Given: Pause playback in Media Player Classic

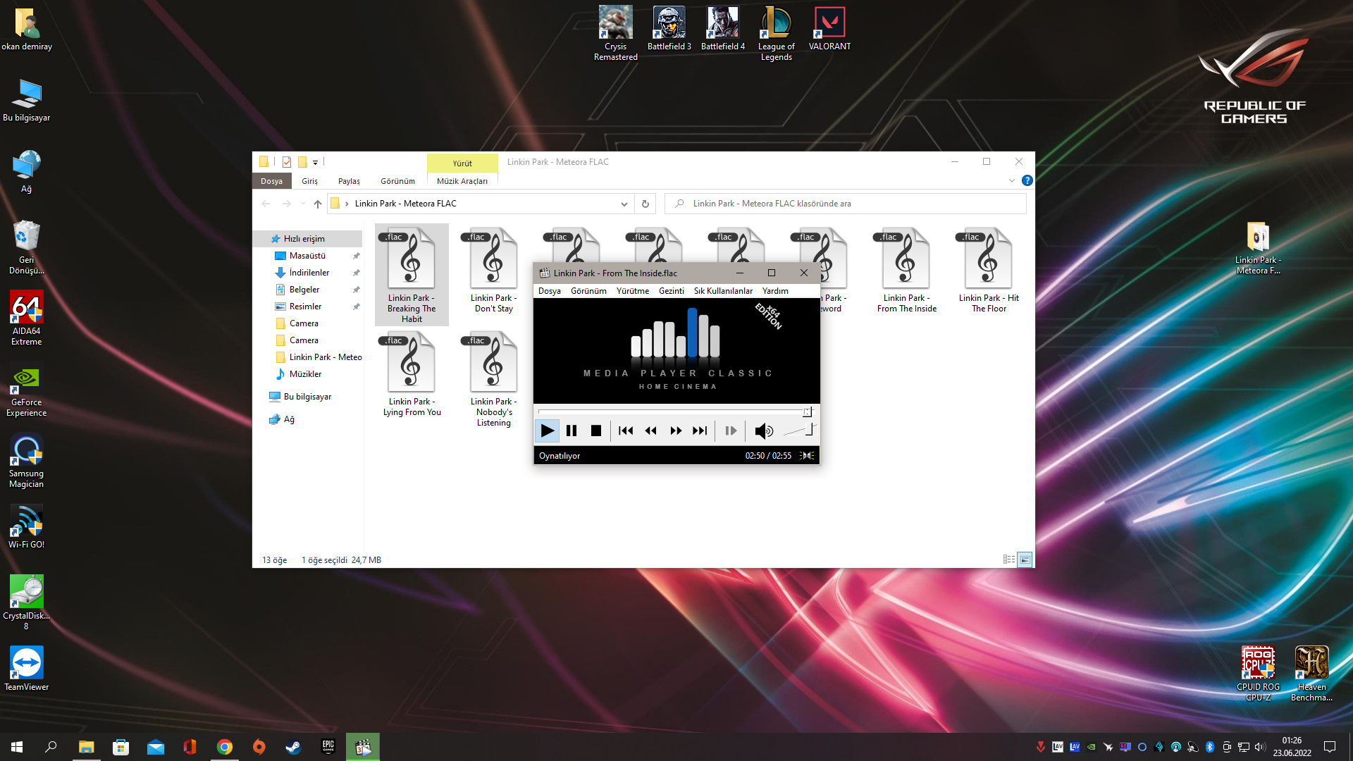Looking at the screenshot, I should [572, 431].
